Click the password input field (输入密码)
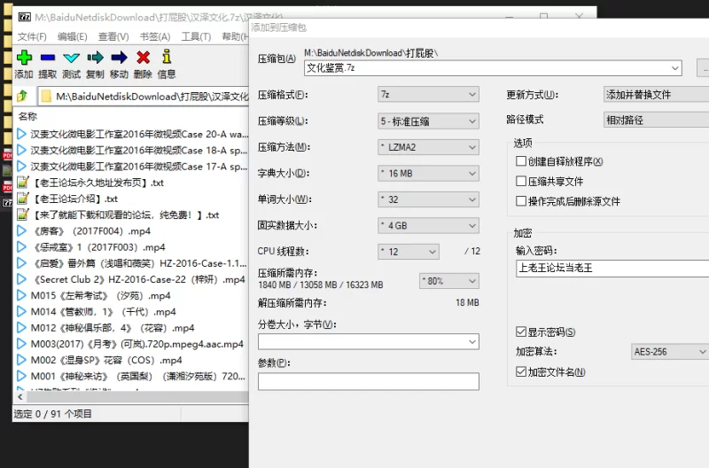Image resolution: width=709 pixels, height=468 pixels. click(x=612, y=269)
